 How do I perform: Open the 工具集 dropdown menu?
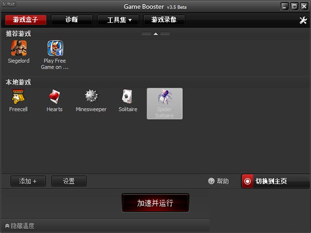(x=118, y=20)
